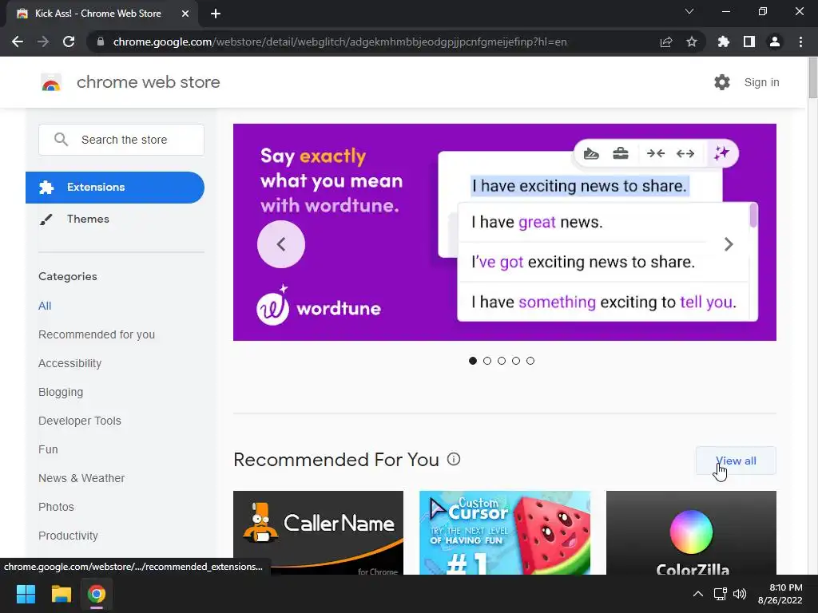818x613 pixels.
Task: Open the taskbar clock and date
Action: [x=780, y=594]
